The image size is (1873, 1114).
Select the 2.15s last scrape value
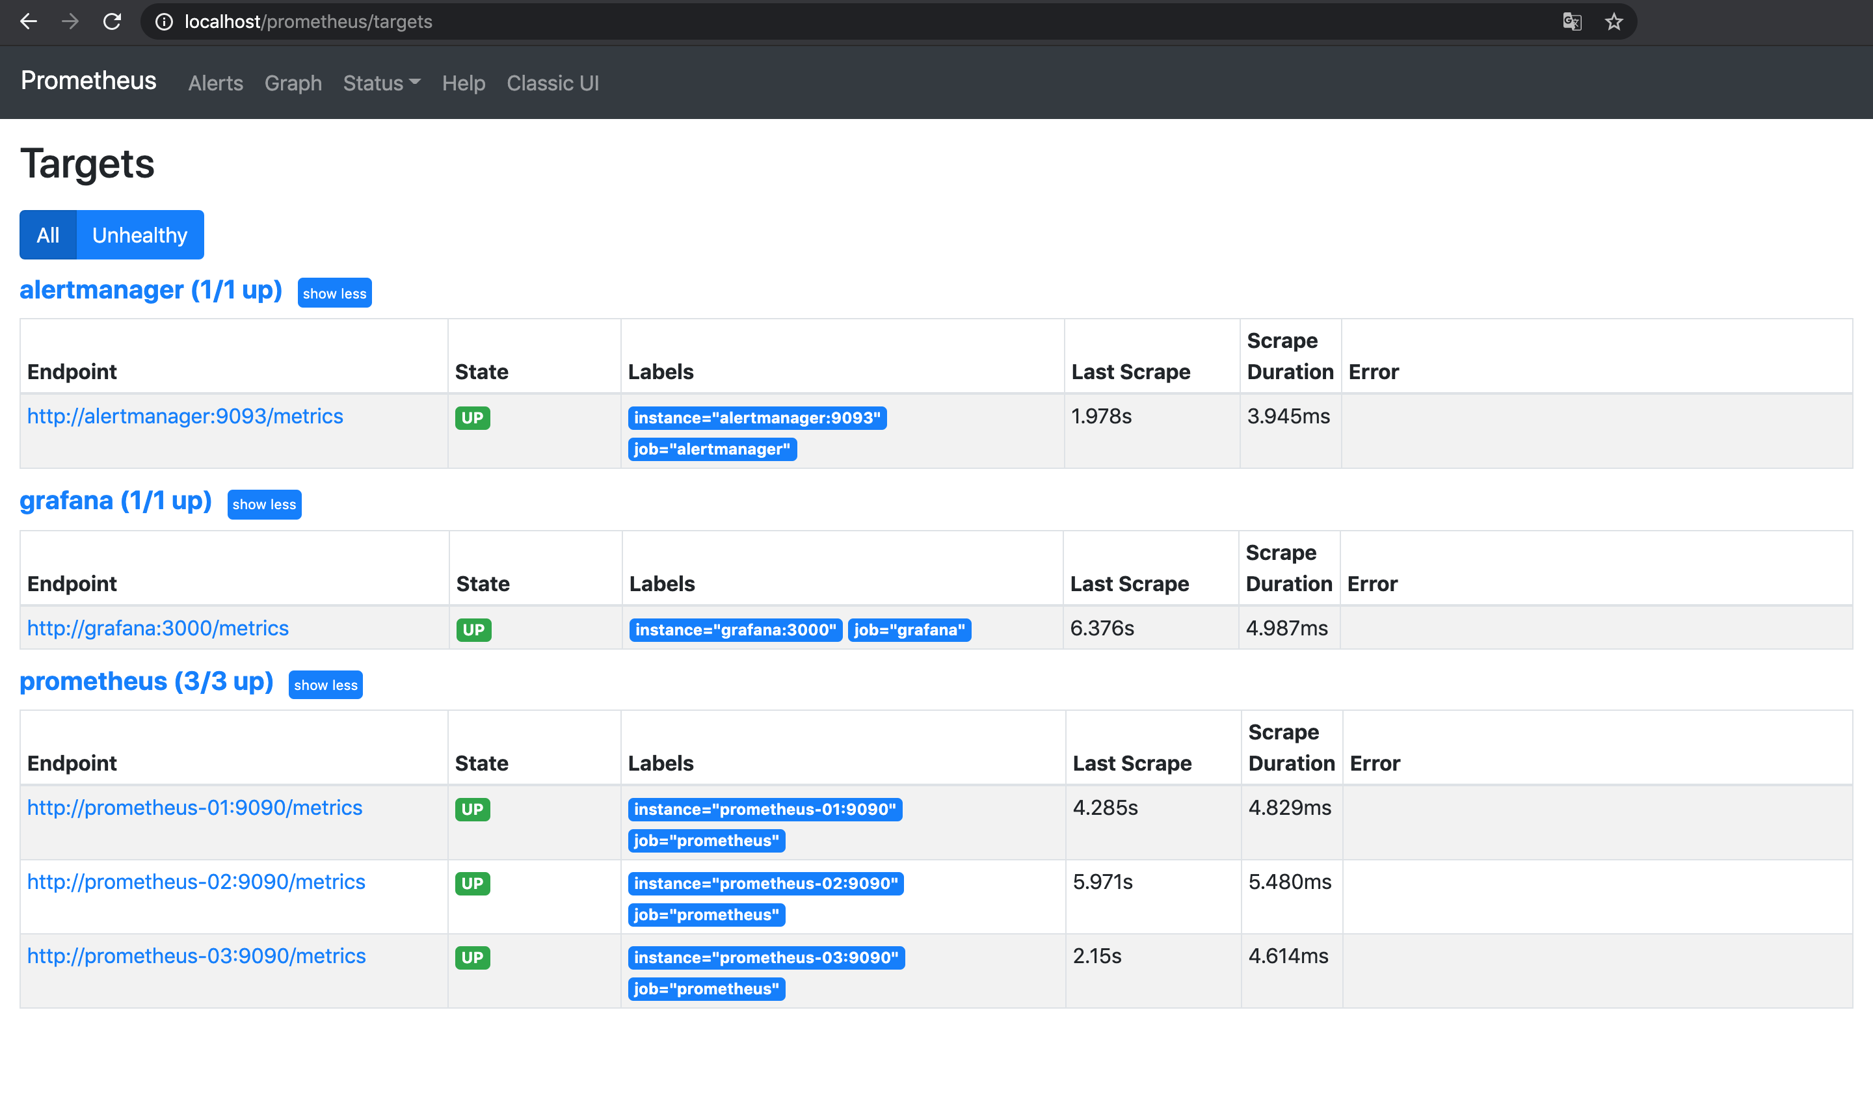(1096, 957)
